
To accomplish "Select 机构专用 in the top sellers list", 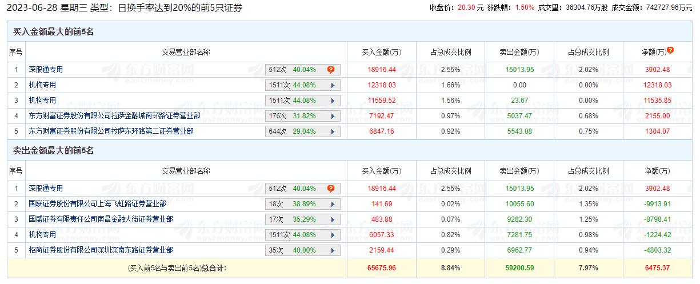I will click(x=42, y=235).
